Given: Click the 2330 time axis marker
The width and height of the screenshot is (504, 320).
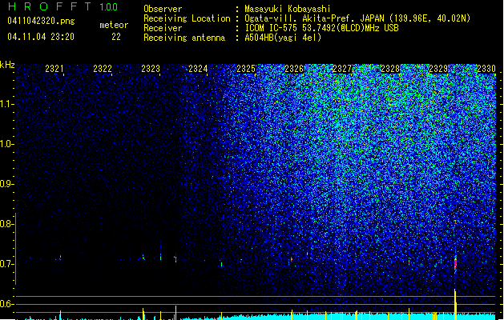Looking at the screenshot, I should [486, 69].
